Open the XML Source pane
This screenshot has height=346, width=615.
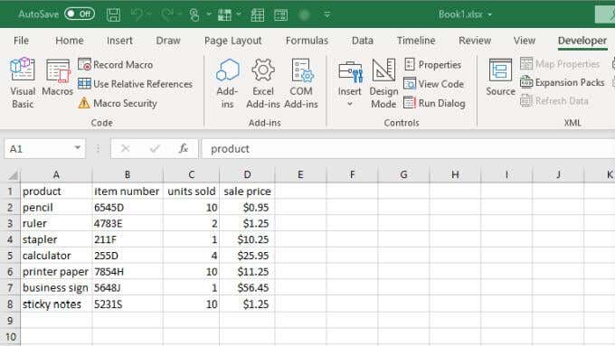pyautogui.click(x=500, y=78)
